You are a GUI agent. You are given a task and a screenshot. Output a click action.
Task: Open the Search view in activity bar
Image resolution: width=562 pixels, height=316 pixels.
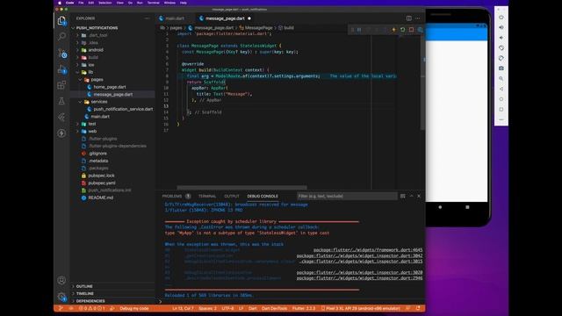(x=61, y=36)
